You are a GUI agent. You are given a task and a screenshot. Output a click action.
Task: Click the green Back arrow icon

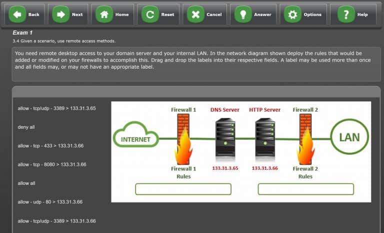pyautogui.click(x=17, y=15)
